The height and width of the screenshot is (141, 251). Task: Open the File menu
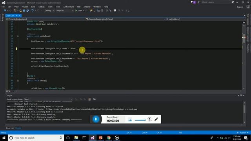pos(3,7)
